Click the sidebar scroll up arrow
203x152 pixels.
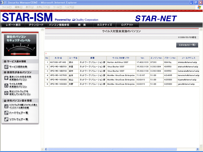(42, 29)
